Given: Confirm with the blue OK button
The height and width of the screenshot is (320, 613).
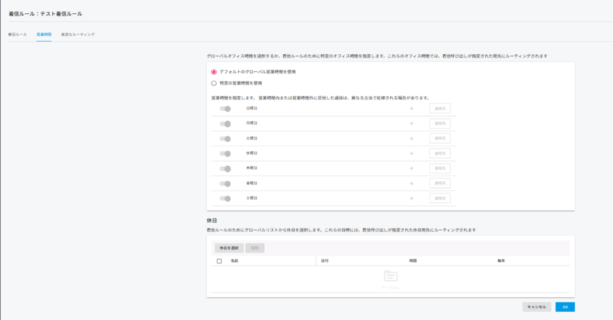Looking at the screenshot, I should tap(565, 307).
